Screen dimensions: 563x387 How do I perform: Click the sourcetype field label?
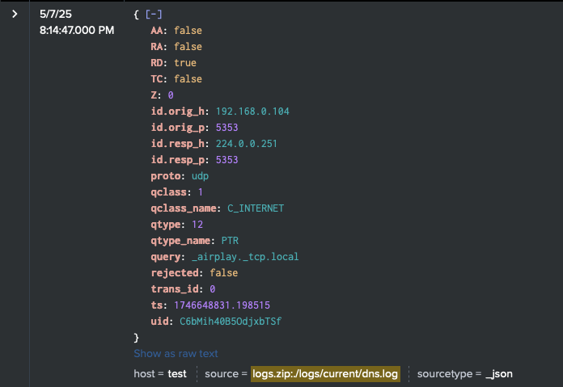tap(445, 374)
